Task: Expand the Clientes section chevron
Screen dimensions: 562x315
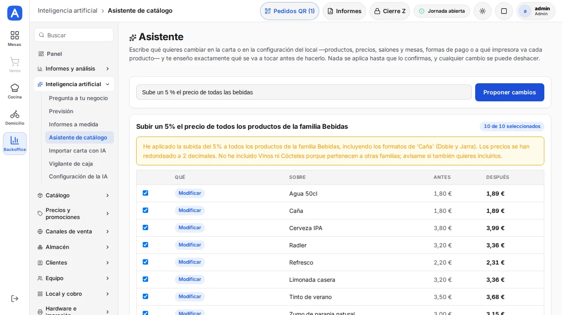Action: click(x=107, y=262)
